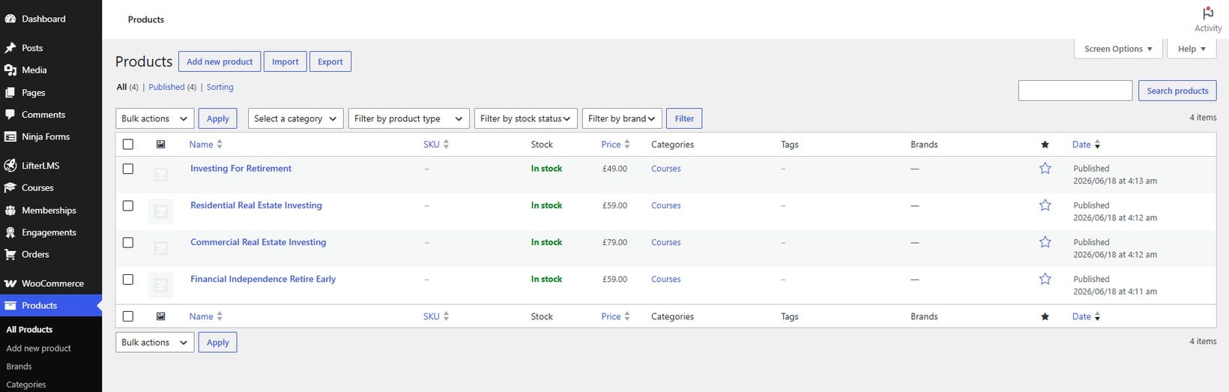
Task: Click the Courses graduation cap icon
Action: [10, 188]
